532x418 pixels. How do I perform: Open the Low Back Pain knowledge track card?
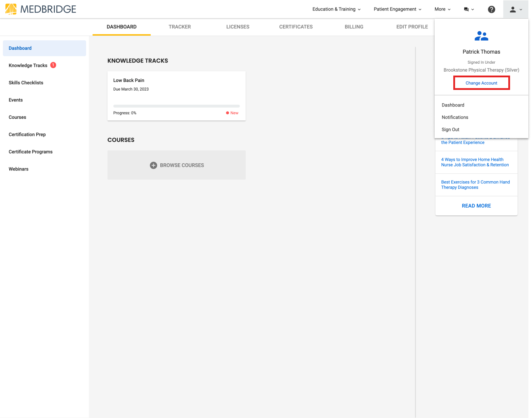[x=176, y=90]
